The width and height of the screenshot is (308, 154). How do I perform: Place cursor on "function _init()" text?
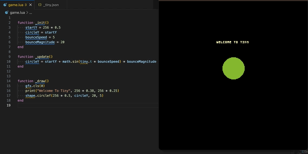pyautogui.click(x=33, y=23)
